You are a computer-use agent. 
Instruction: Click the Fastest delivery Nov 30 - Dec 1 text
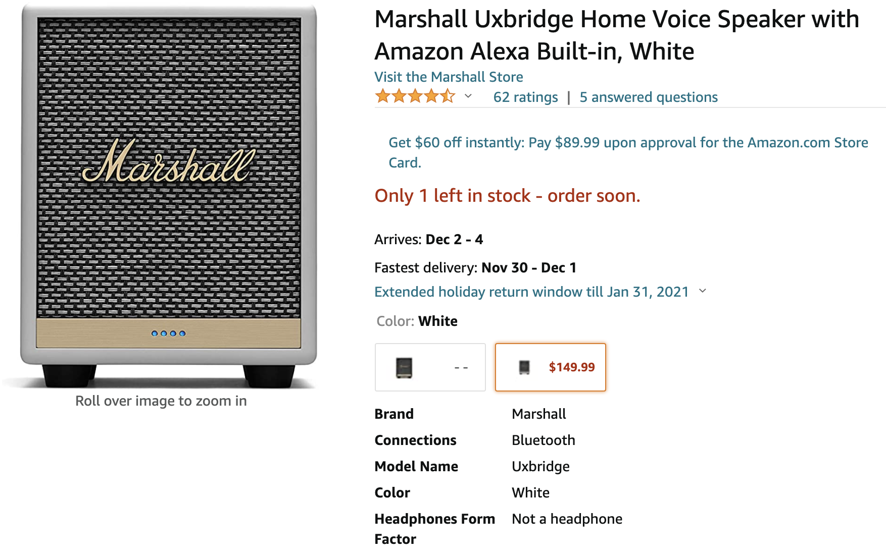475,268
